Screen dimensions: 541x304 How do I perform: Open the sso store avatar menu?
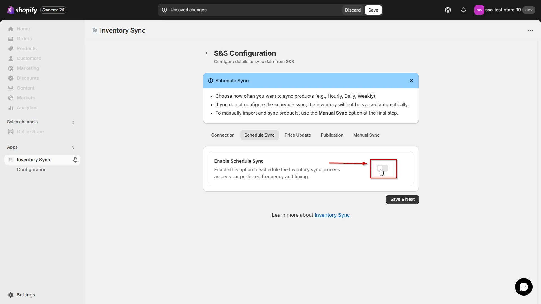point(479,10)
